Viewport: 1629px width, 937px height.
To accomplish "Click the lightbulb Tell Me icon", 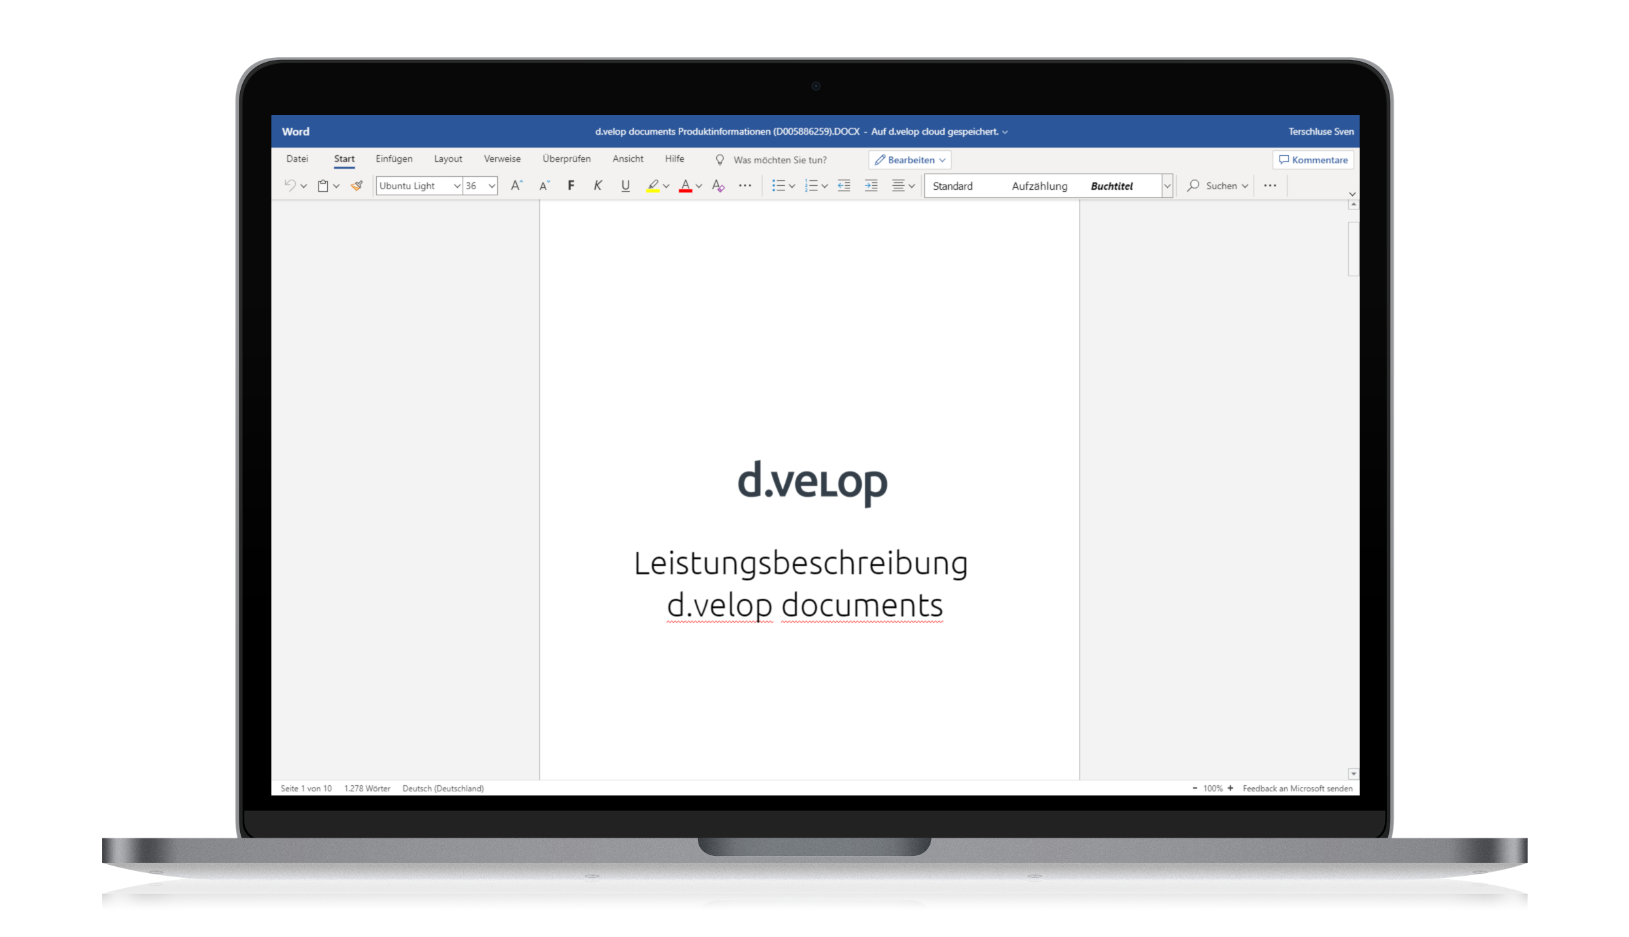I will coord(719,160).
